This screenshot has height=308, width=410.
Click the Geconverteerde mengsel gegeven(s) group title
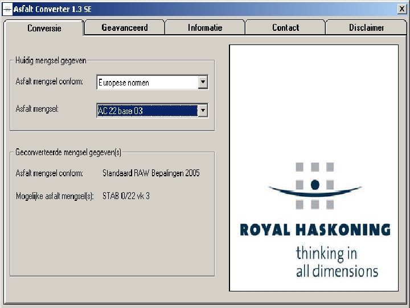tap(68, 152)
